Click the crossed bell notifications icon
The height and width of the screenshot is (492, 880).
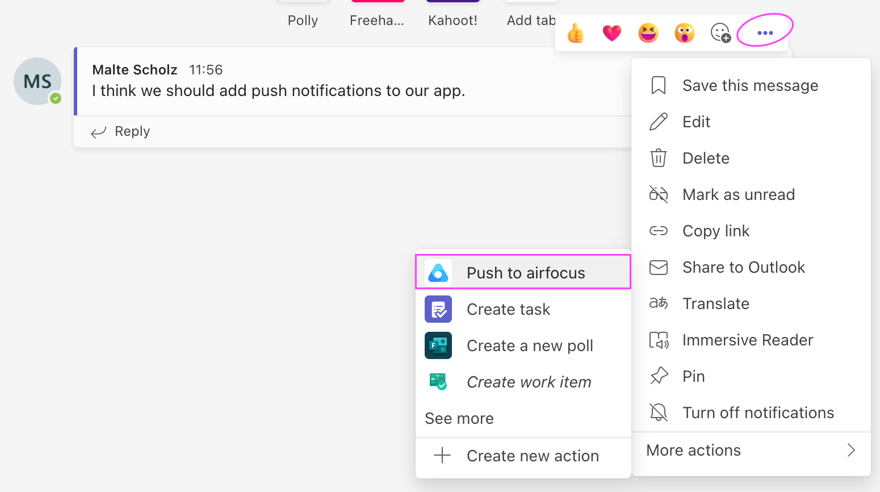click(x=659, y=412)
